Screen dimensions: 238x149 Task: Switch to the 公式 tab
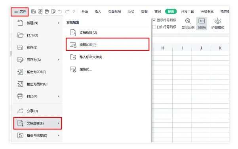(x=131, y=11)
